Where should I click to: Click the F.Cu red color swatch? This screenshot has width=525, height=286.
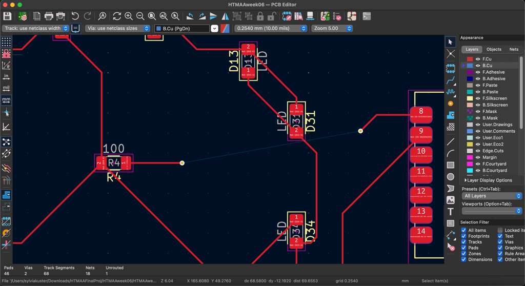point(470,59)
